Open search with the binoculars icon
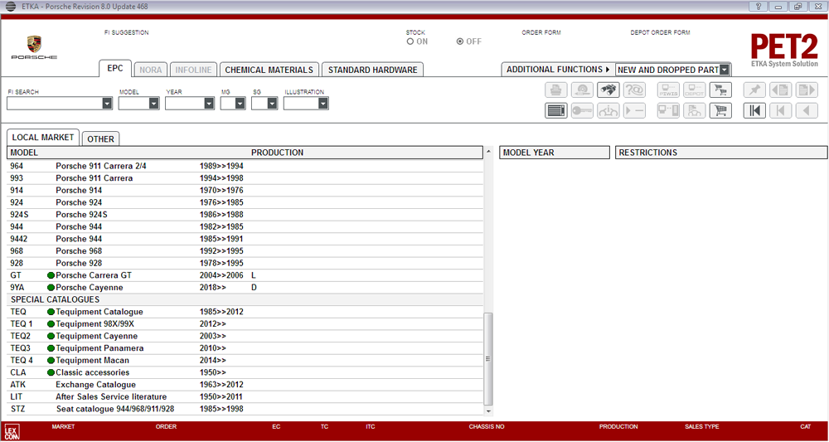The width and height of the screenshot is (829, 442). 608,90
